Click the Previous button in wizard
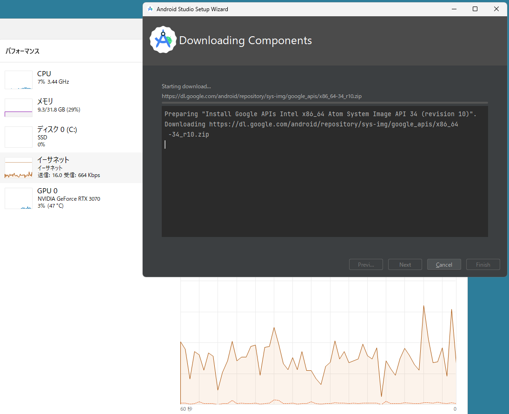 tap(366, 264)
